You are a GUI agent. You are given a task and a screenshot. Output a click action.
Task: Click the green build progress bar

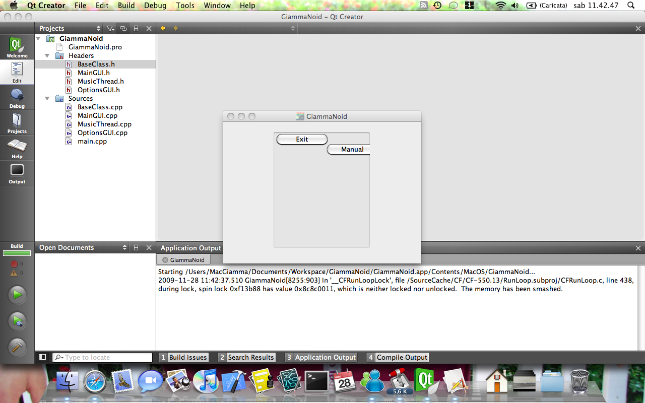[x=17, y=253]
